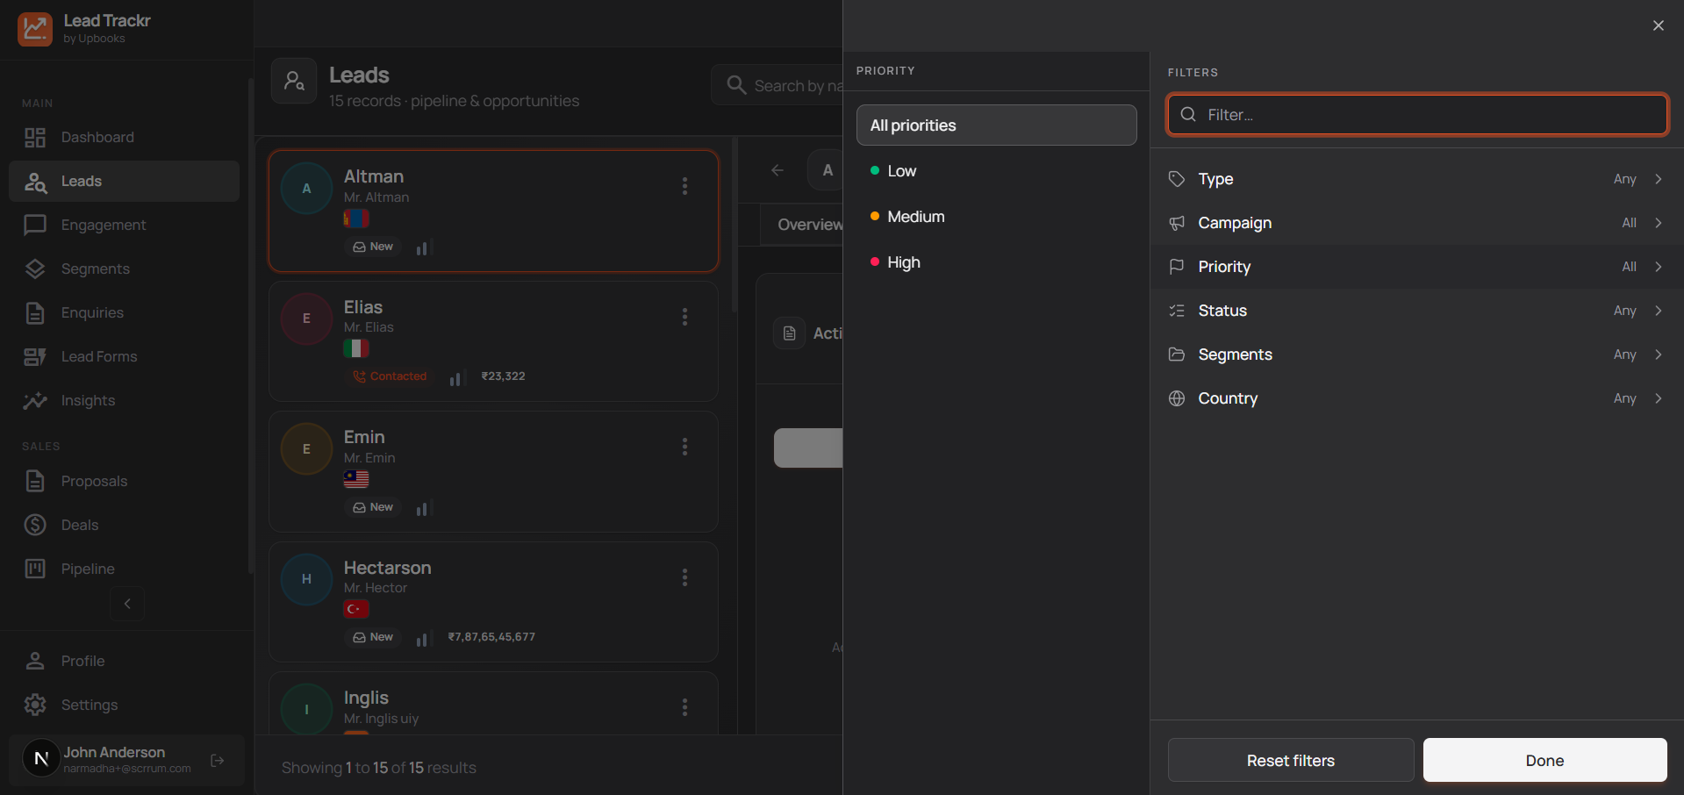Expand the Campaign filter row

click(1416, 223)
